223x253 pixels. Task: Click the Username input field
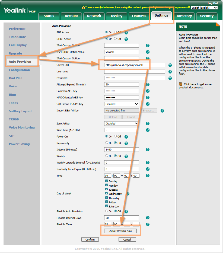coord(135,72)
